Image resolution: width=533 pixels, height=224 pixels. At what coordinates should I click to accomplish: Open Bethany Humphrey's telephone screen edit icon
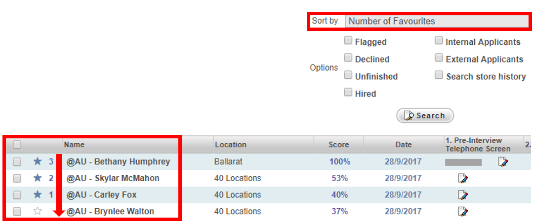pyautogui.click(x=503, y=162)
